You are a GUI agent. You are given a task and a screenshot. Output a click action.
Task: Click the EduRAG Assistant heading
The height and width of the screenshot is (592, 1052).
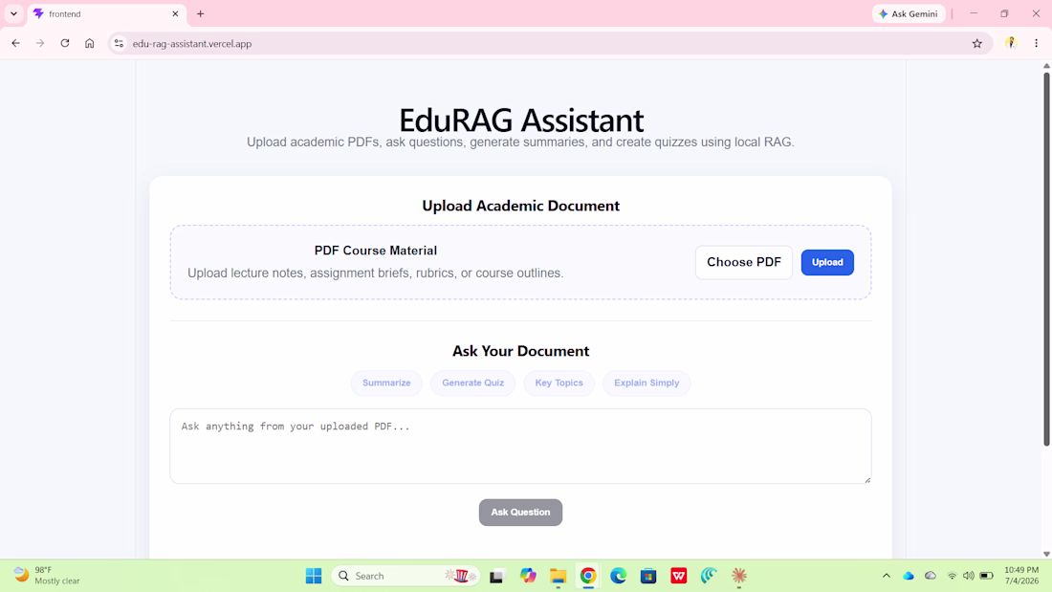521,121
